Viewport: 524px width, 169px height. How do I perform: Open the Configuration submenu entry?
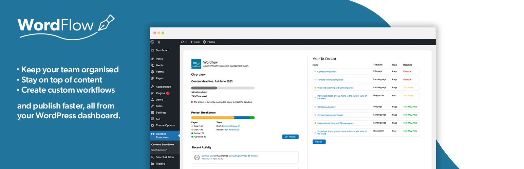159,150
